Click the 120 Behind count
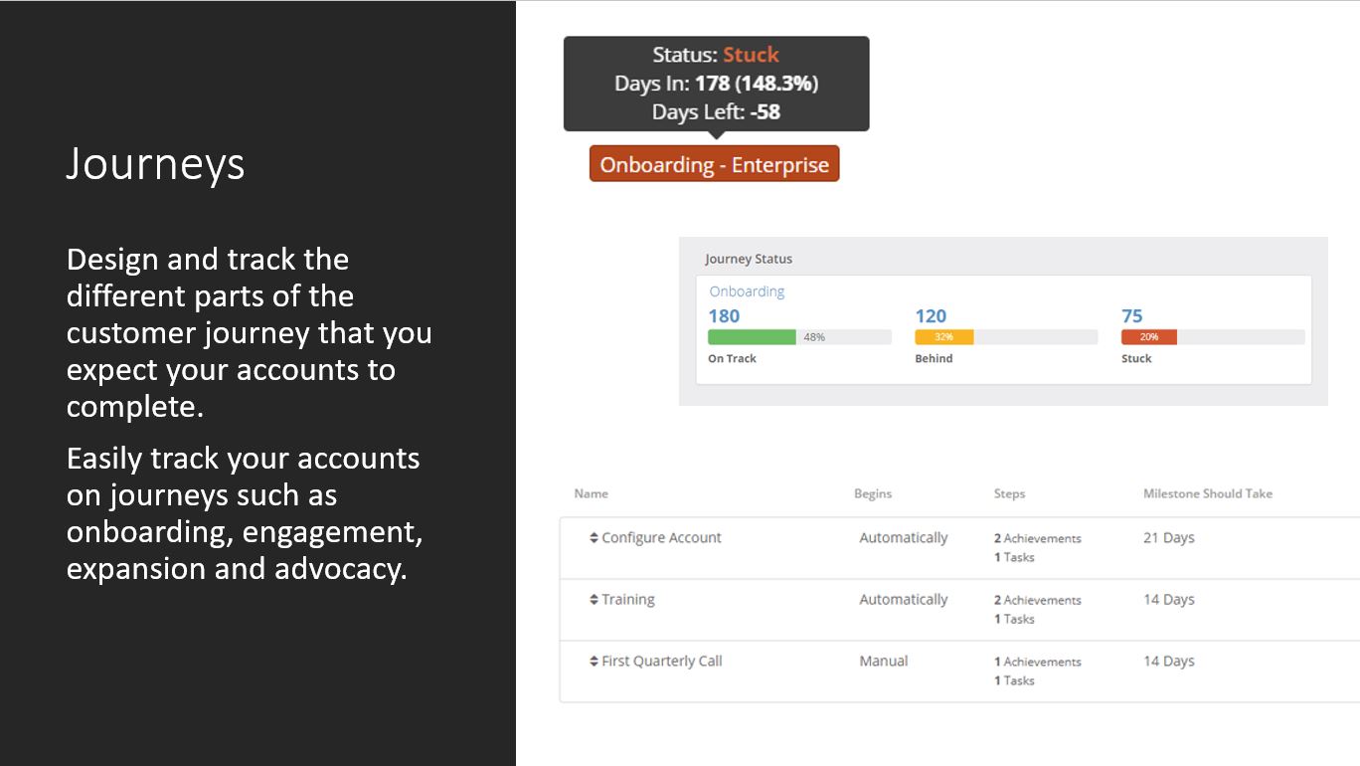 tap(931, 315)
